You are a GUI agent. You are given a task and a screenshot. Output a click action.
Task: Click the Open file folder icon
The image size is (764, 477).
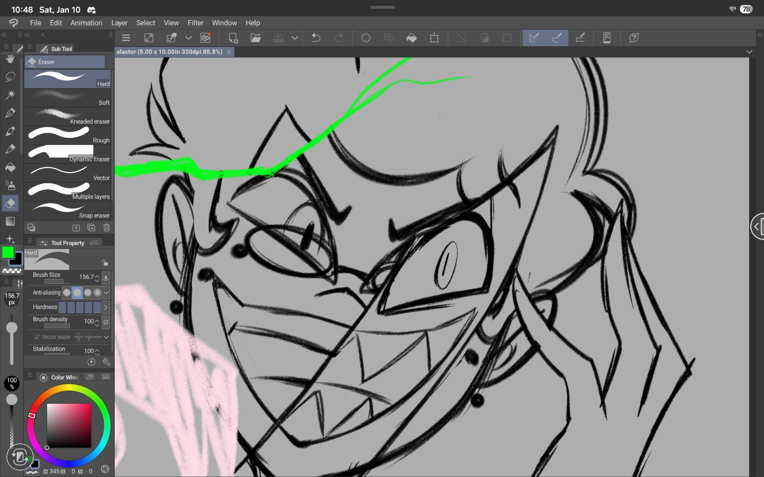pyautogui.click(x=256, y=38)
